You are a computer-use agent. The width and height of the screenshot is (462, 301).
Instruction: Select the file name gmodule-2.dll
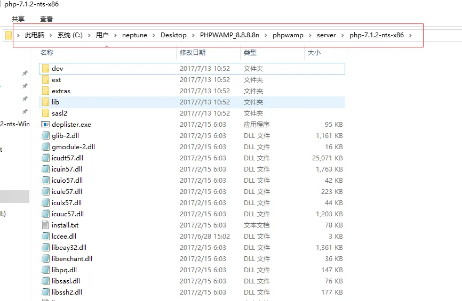pyautogui.click(x=74, y=147)
